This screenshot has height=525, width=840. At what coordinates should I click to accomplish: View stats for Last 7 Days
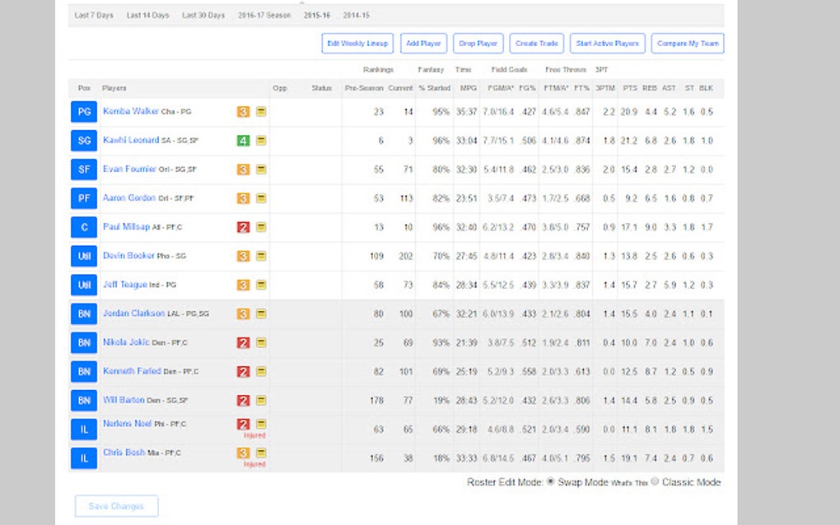point(93,14)
